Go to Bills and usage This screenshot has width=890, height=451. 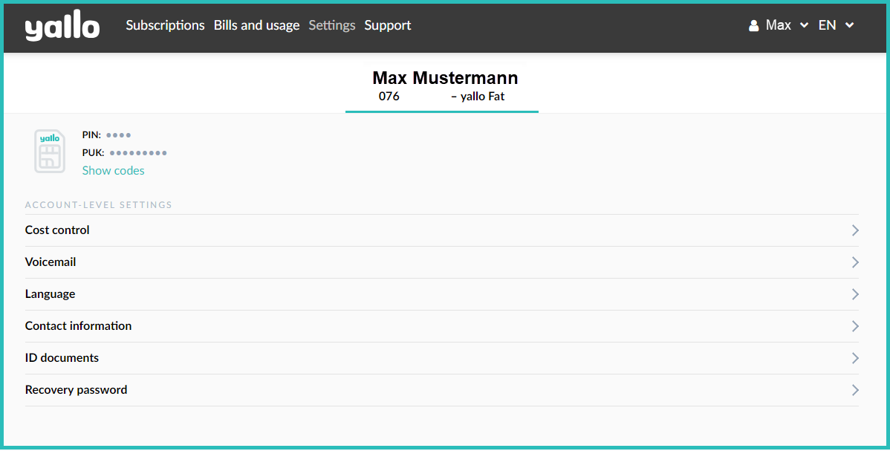click(256, 25)
